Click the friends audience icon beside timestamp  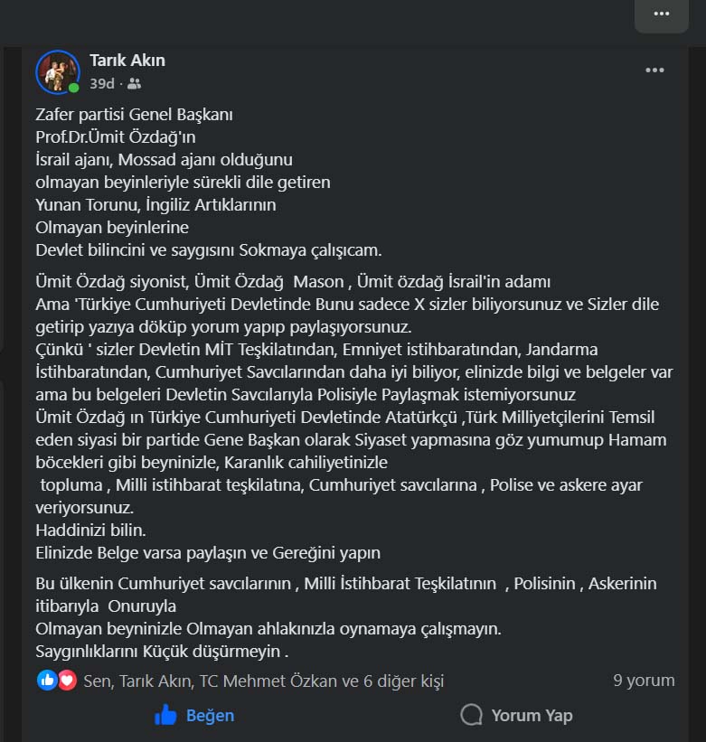click(135, 84)
